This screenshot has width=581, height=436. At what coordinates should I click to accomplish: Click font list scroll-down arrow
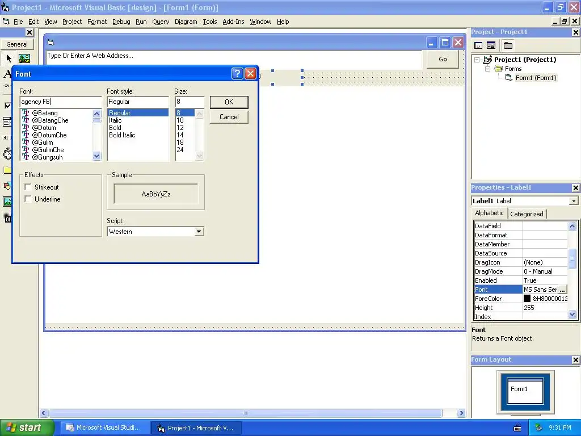pos(96,157)
